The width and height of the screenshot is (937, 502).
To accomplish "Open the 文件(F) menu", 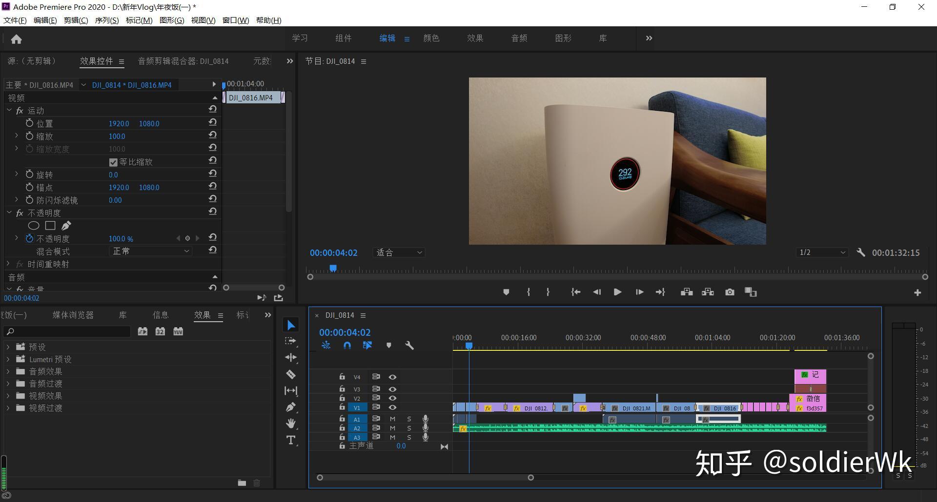I will point(15,20).
